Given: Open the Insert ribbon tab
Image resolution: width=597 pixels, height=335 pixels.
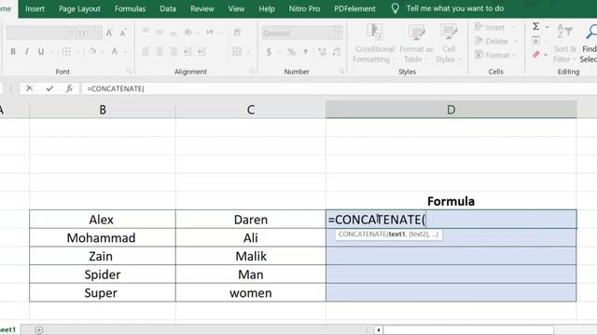Looking at the screenshot, I should [x=35, y=8].
